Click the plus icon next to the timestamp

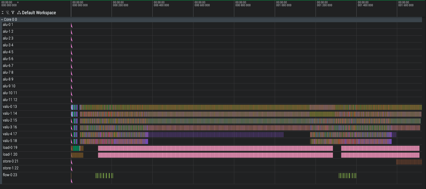pyautogui.click(x=18, y=2)
